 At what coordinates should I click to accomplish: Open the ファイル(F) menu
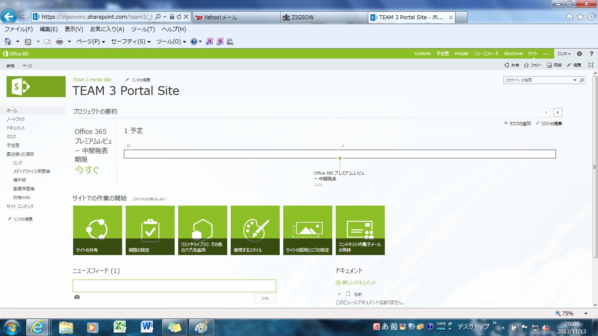click(x=18, y=29)
